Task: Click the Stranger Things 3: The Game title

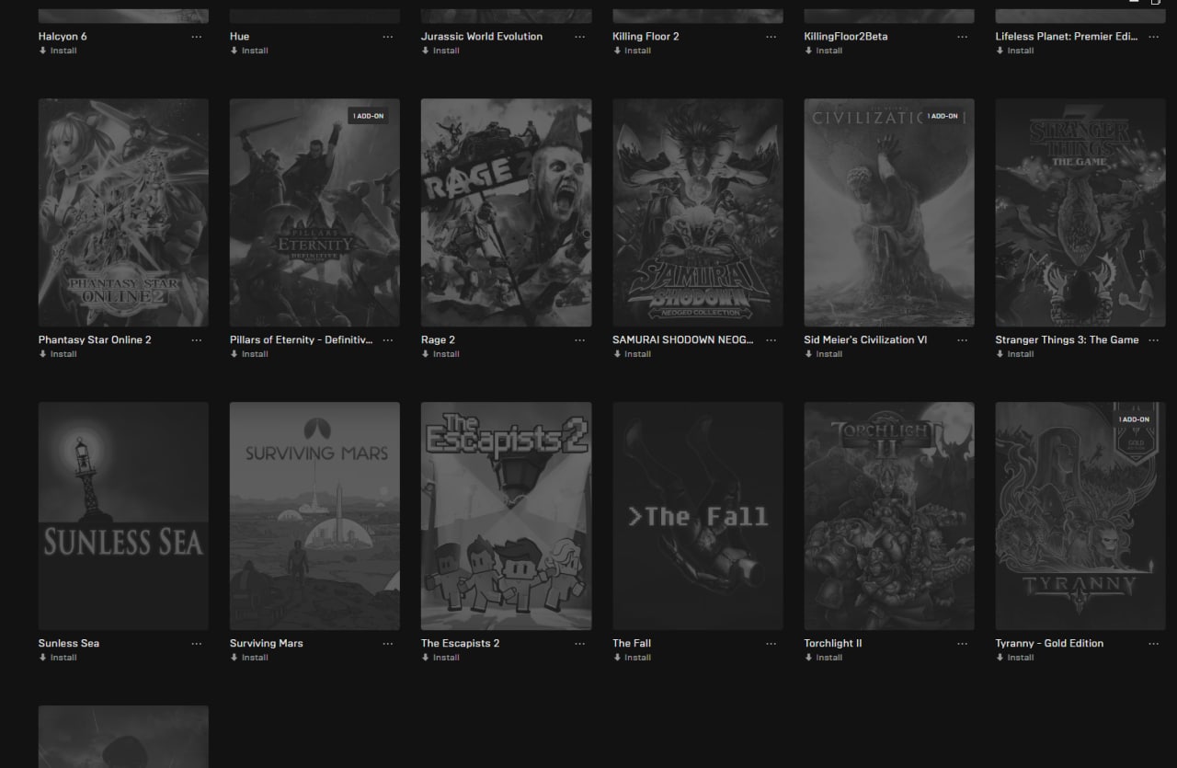Action: pyautogui.click(x=1067, y=340)
